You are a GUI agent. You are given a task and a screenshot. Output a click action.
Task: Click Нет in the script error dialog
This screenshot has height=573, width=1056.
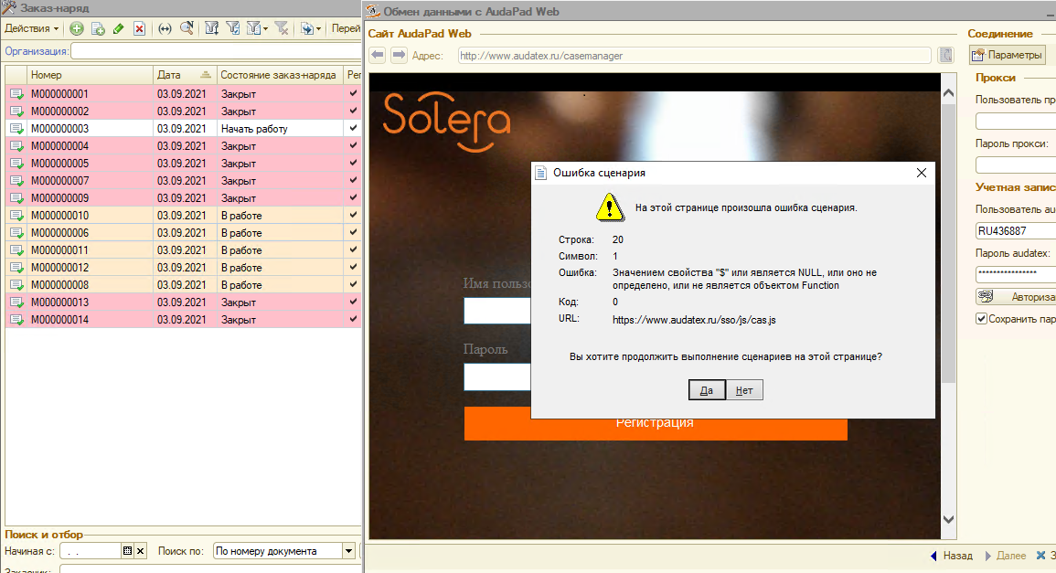click(x=744, y=390)
